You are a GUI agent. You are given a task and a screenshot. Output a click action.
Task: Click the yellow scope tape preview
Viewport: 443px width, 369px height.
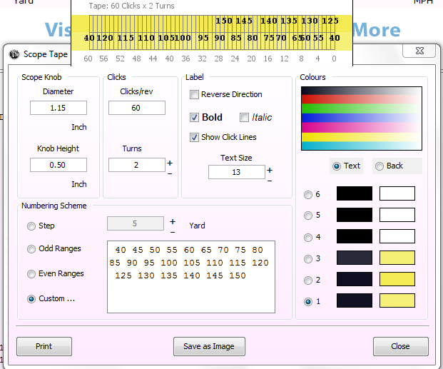pyautogui.click(x=212, y=33)
